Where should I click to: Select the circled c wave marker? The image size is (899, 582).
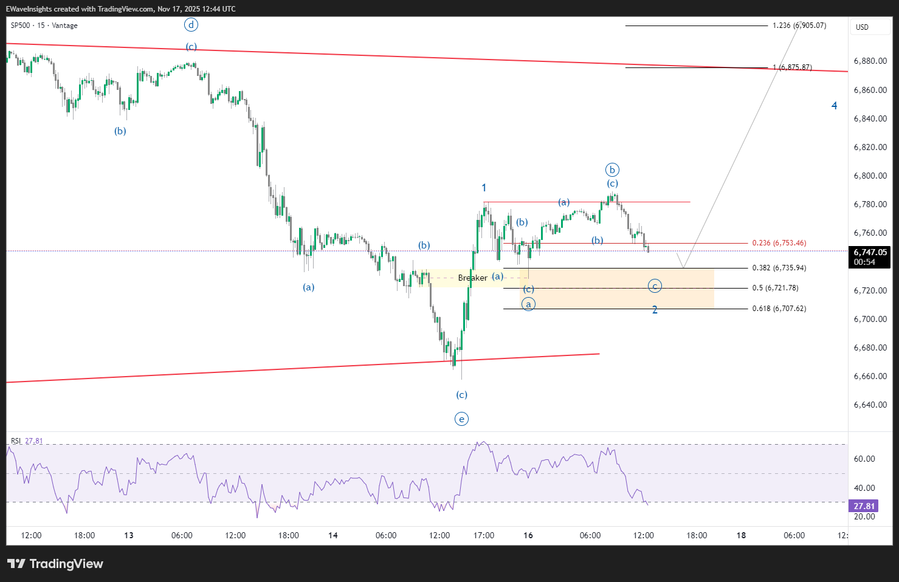tap(655, 286)
